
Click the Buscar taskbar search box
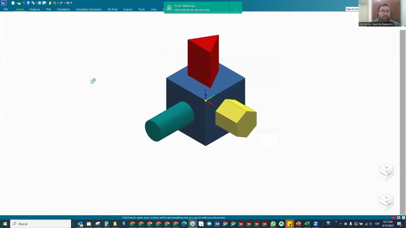[x=41, y=224]
